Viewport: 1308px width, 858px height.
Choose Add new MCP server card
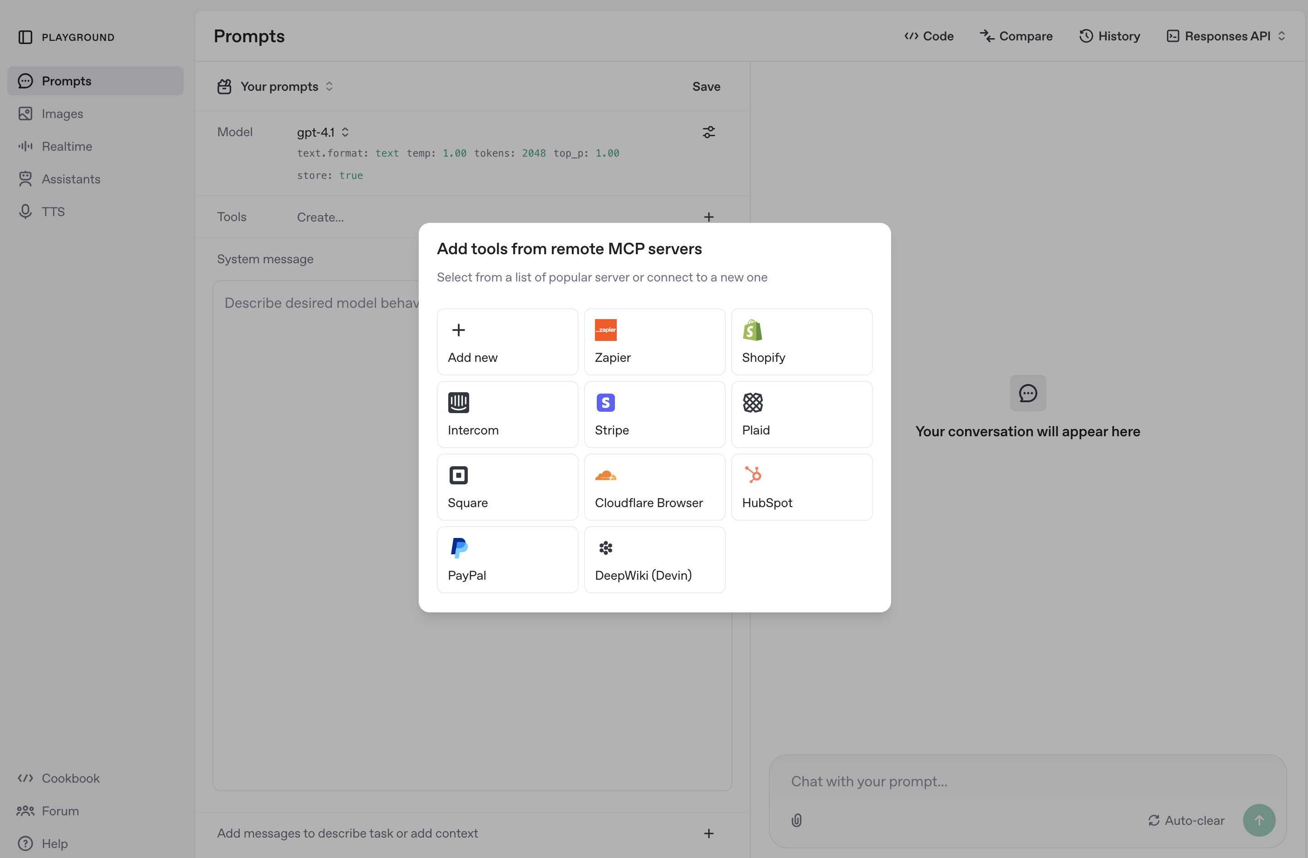[x=507, y=342]
